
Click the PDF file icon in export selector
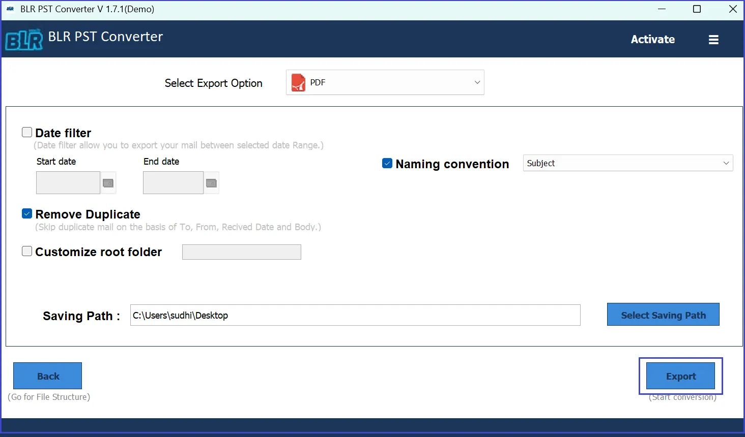click(299, 82)
